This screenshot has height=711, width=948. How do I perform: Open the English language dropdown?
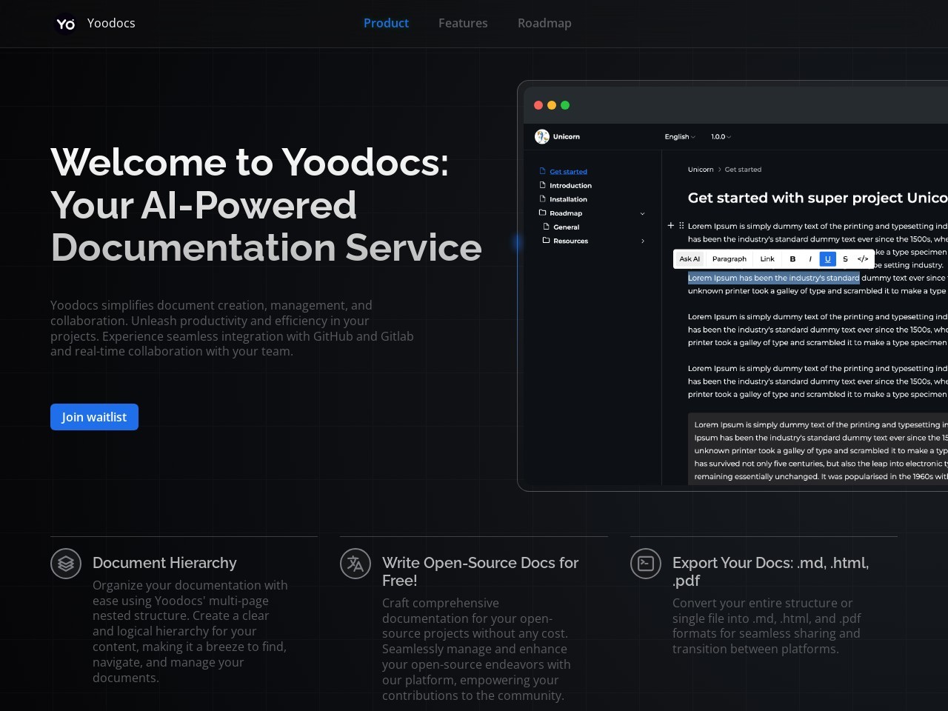click(680, 136)
